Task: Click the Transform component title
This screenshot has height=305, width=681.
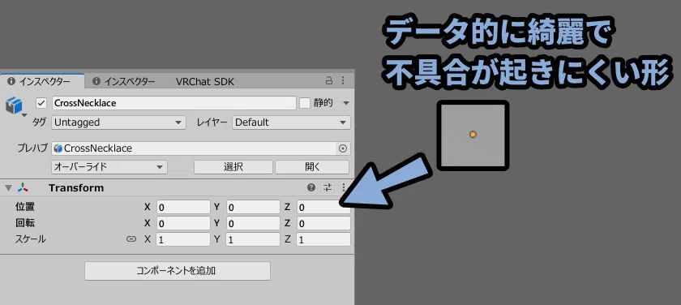Action: 76,187
